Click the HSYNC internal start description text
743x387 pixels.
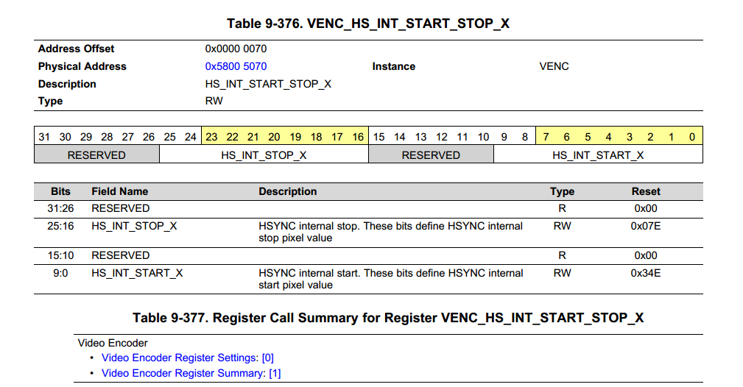(x=390, y=278)
